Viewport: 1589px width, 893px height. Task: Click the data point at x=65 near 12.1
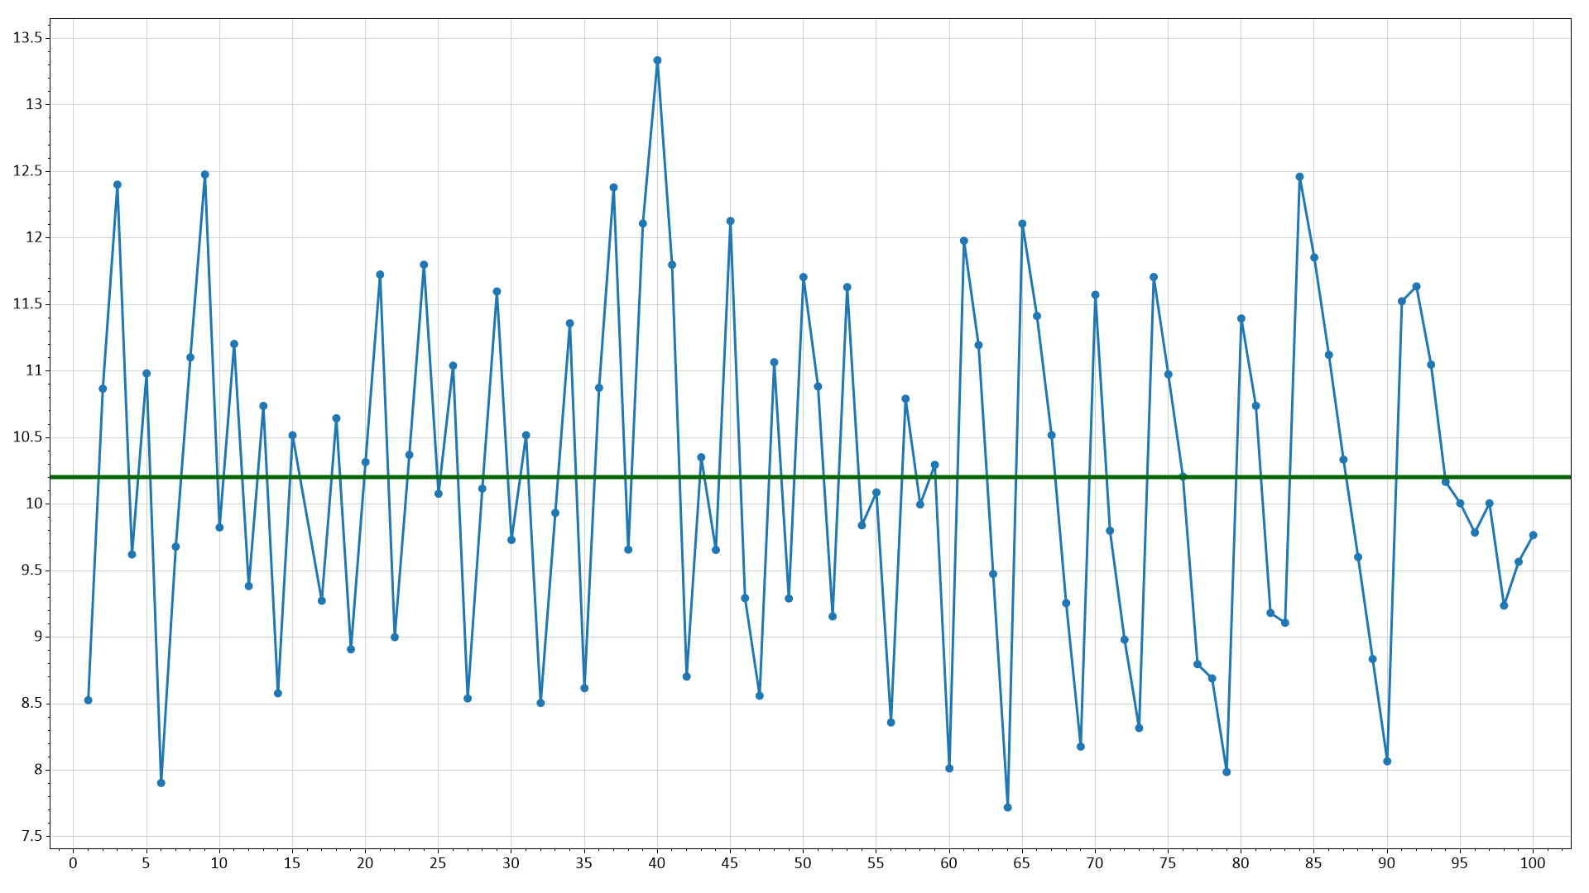(x=1022, y=224)
